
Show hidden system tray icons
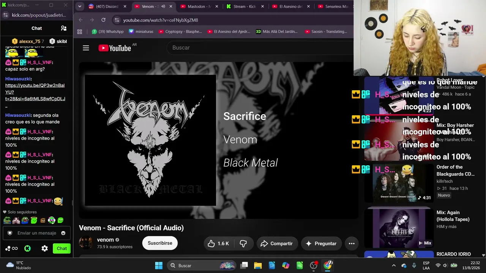pos(394,265)
